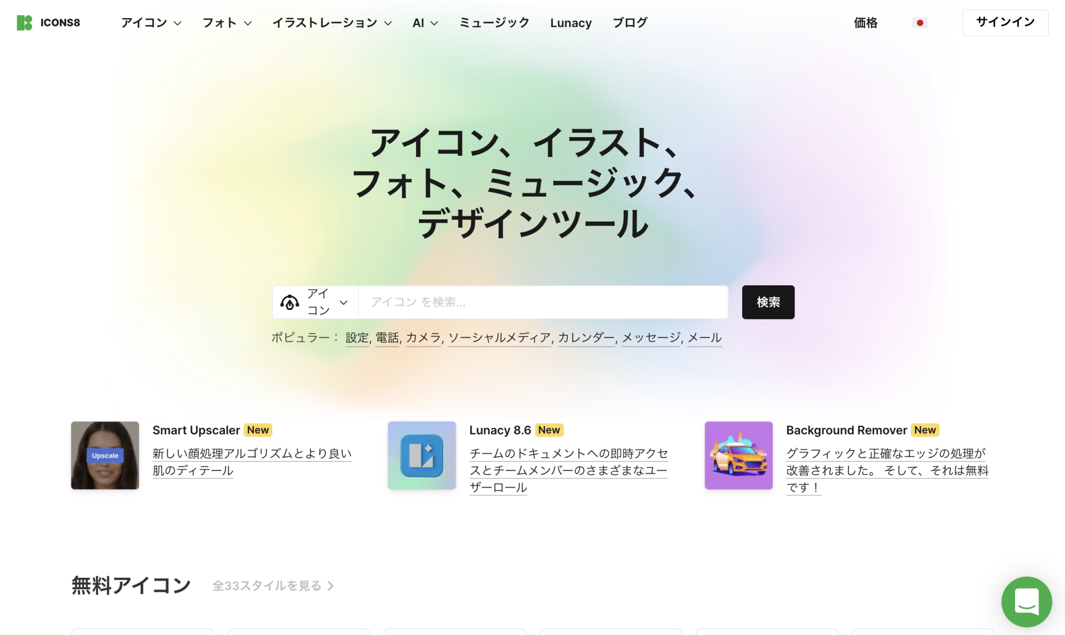Click the Smart Upscaler face thumbnail
The width and height of the screenshot is (1065, 635).
pyautogui.click(x=105, y=455)
